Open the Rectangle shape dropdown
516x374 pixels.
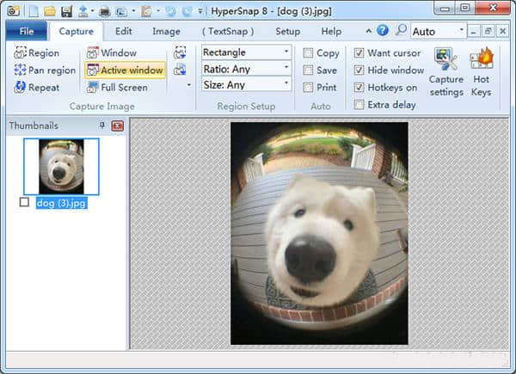tap(245, 52)
